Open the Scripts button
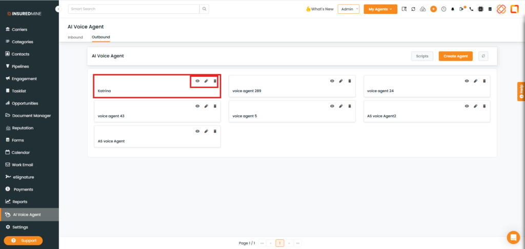Image resolution: width=525 pixels, height=249 pixels. click(422, 56)
